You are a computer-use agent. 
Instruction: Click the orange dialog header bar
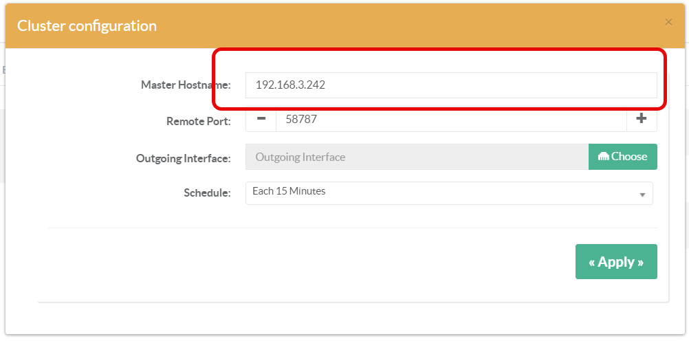(413, 26)
